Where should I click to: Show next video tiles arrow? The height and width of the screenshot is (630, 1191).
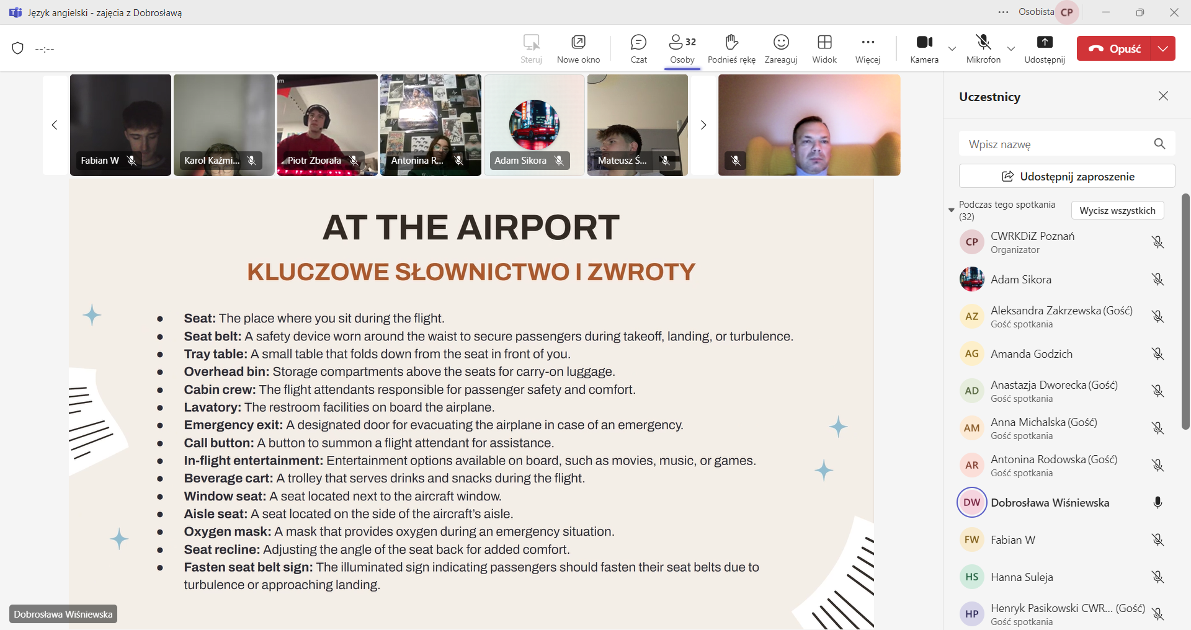(703, 125)
